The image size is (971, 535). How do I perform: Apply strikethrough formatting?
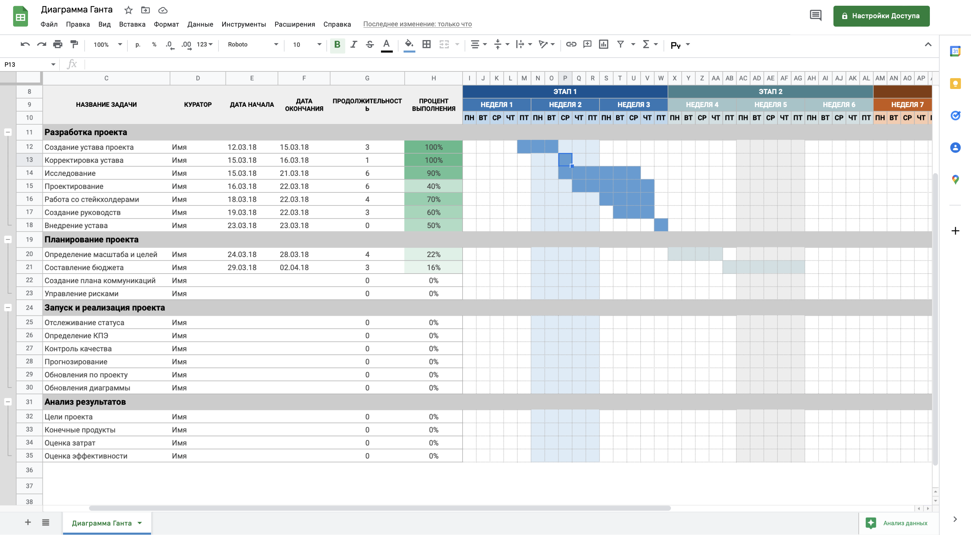370,44
